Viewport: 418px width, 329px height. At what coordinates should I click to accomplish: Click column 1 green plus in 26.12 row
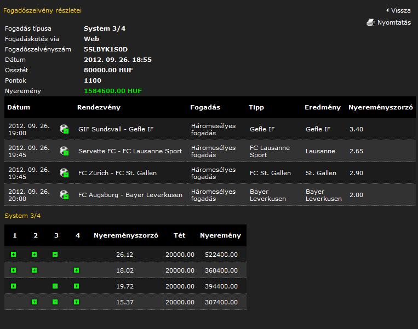tap(13, 255)
